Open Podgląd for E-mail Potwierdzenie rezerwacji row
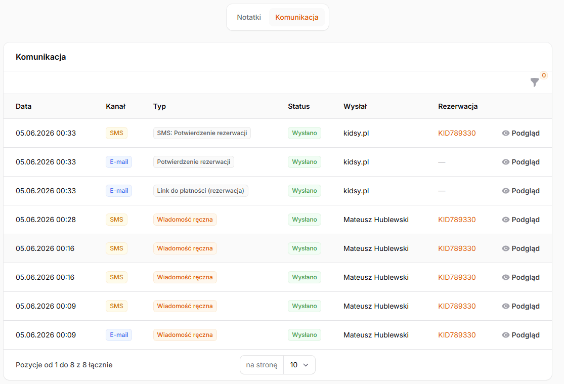 (521, 162)
